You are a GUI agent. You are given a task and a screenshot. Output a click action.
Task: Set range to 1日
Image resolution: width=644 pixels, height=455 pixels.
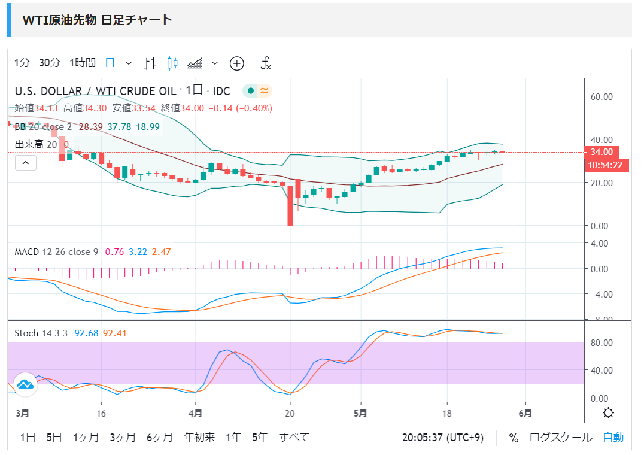pos(28,438)
